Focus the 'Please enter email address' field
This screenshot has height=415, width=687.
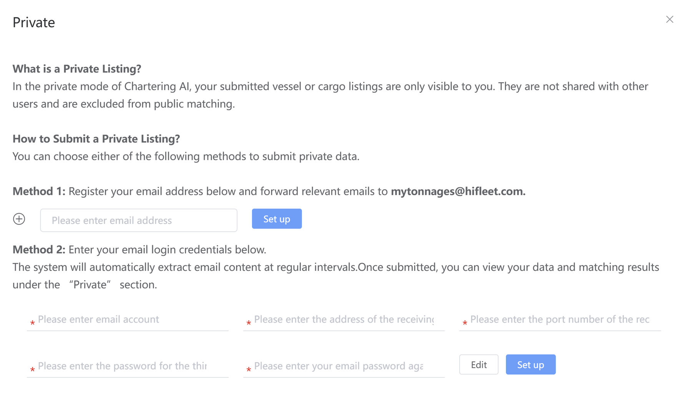pyautogui.click(x=138, y=220)
